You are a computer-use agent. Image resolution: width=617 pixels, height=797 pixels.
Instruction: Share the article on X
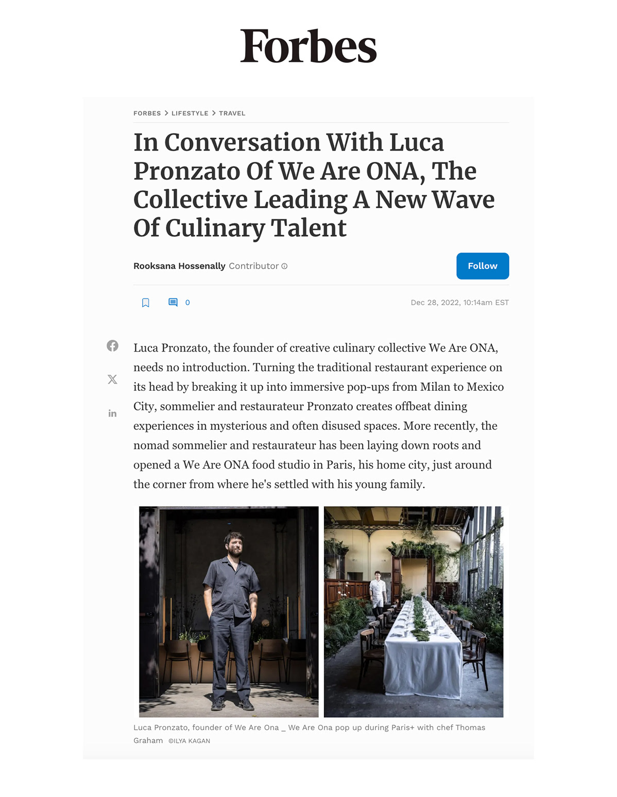pos(112,379)
